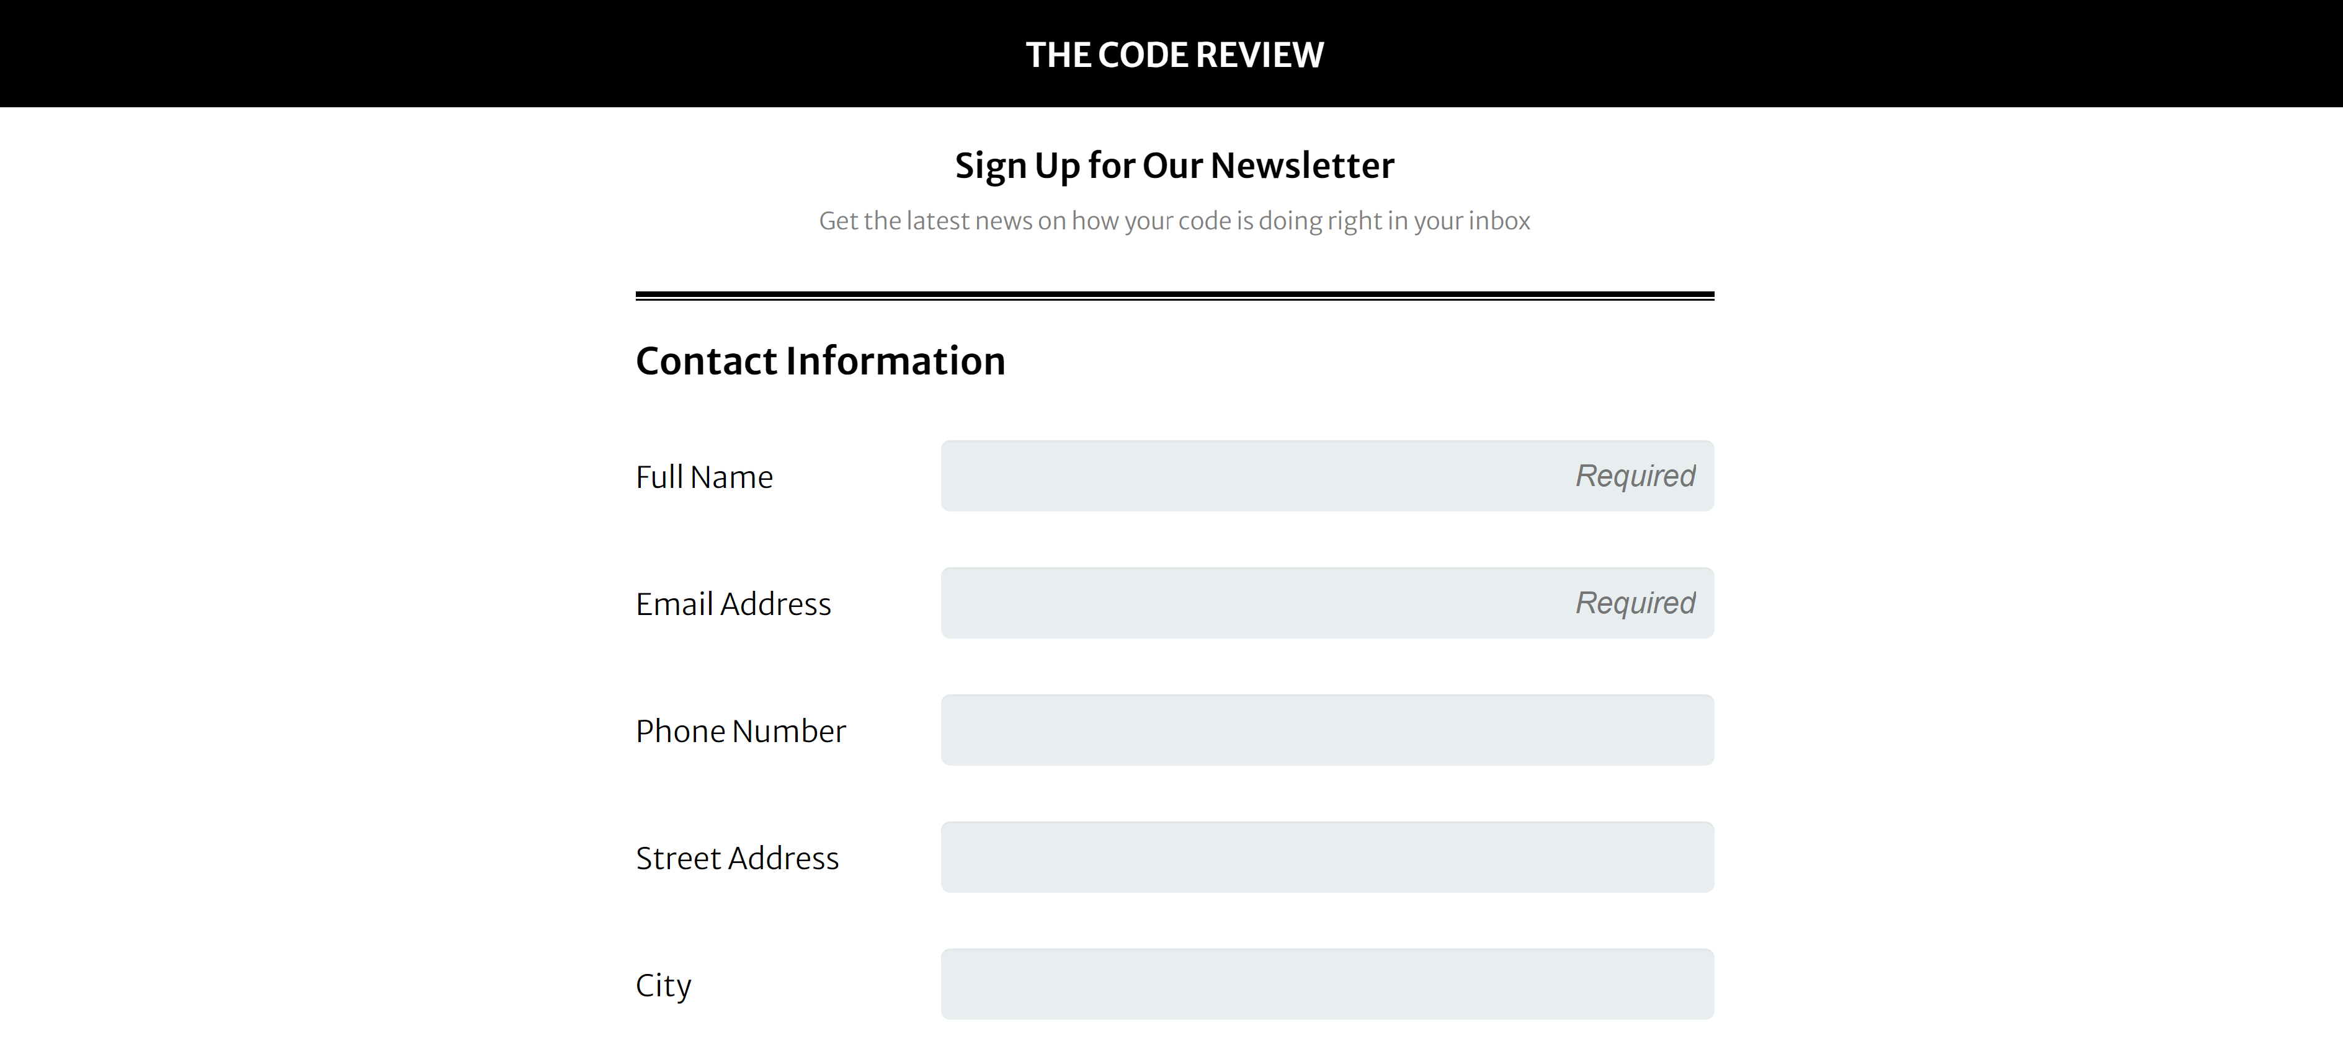The image size is (2343, 1049).
Task: Click THE CODE REVIEW header title
Action: pos(1173,55)
